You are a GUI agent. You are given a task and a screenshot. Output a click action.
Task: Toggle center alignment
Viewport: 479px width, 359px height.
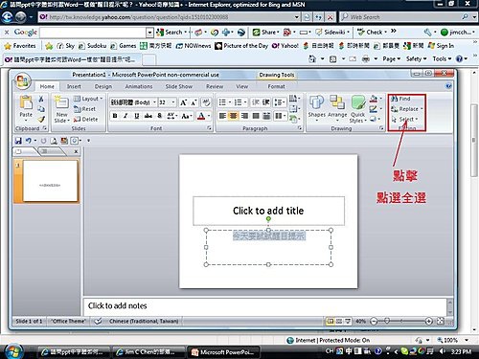pos(234,116)
